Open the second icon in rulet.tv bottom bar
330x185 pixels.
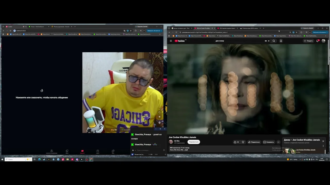click(67, 152)
